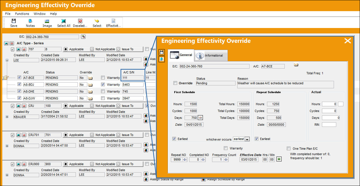
Task: Click envelope icon in the A8-BDJ row
Action: click(90, 85)
